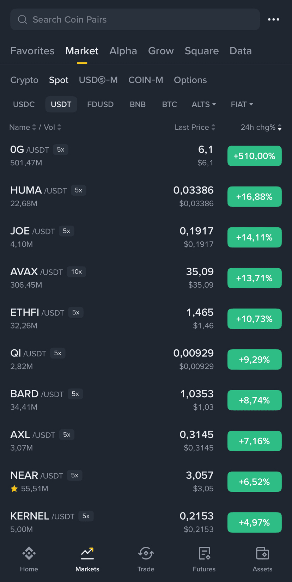Tap the yellow star next to NEAR
Image resolution: width=292 pixels, height=582 pixels.
(14, 489)
